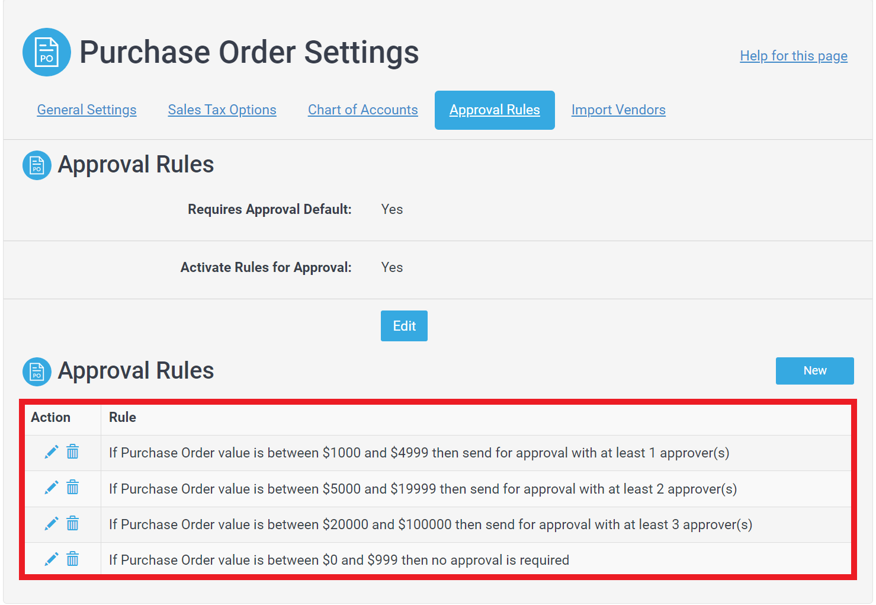The height and width of the screenshot is (605, 876).
Task: Create a New approval rule
Action: (x=815, y=371)
